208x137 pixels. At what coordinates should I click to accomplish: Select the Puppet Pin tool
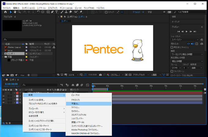coord(81,12)
